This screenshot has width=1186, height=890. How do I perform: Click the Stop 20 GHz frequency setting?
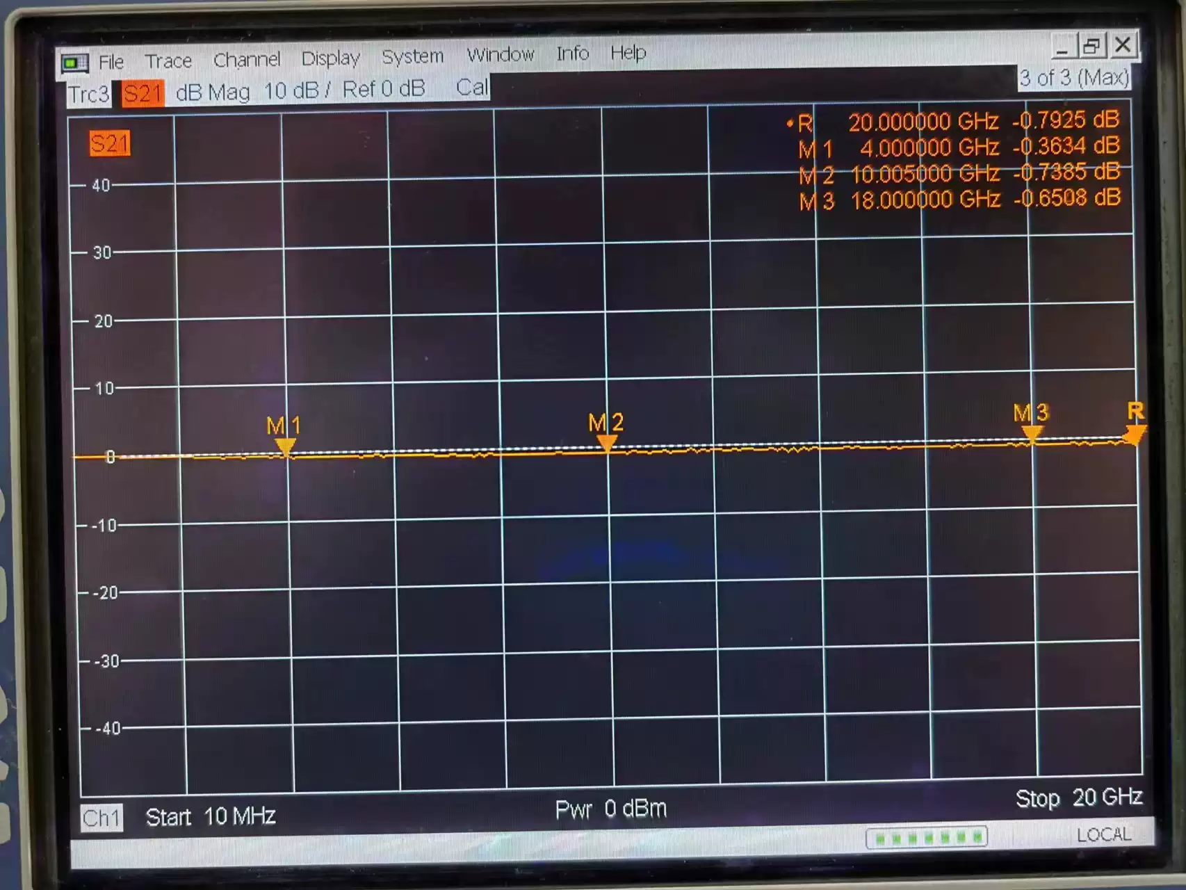pos(1079,798)
